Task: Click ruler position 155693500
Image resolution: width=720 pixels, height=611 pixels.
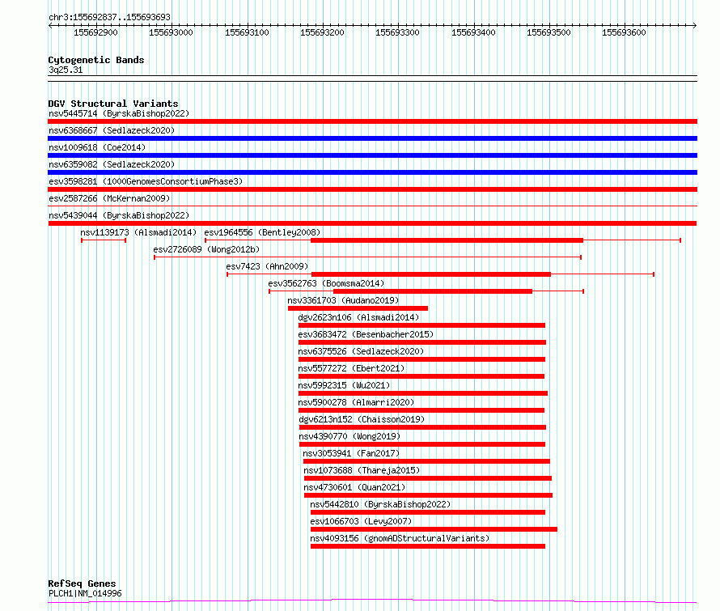Action: point(548,32)
